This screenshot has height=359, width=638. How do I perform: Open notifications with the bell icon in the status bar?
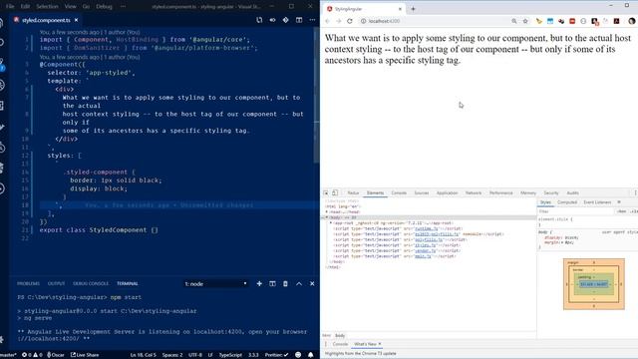pyautogui.click(x=310, y=355)
